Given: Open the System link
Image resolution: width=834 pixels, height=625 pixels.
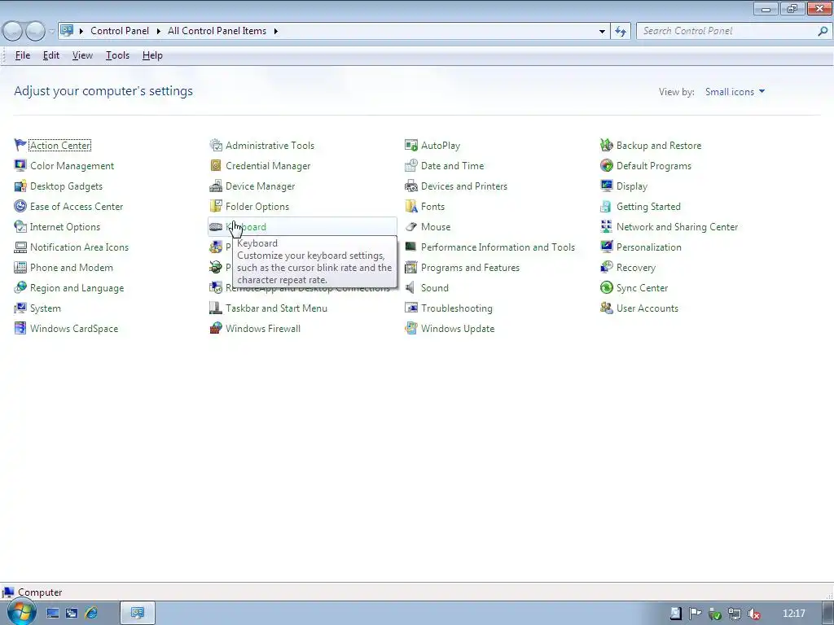Looking at the screenshot, I should [x=46, y=308].
